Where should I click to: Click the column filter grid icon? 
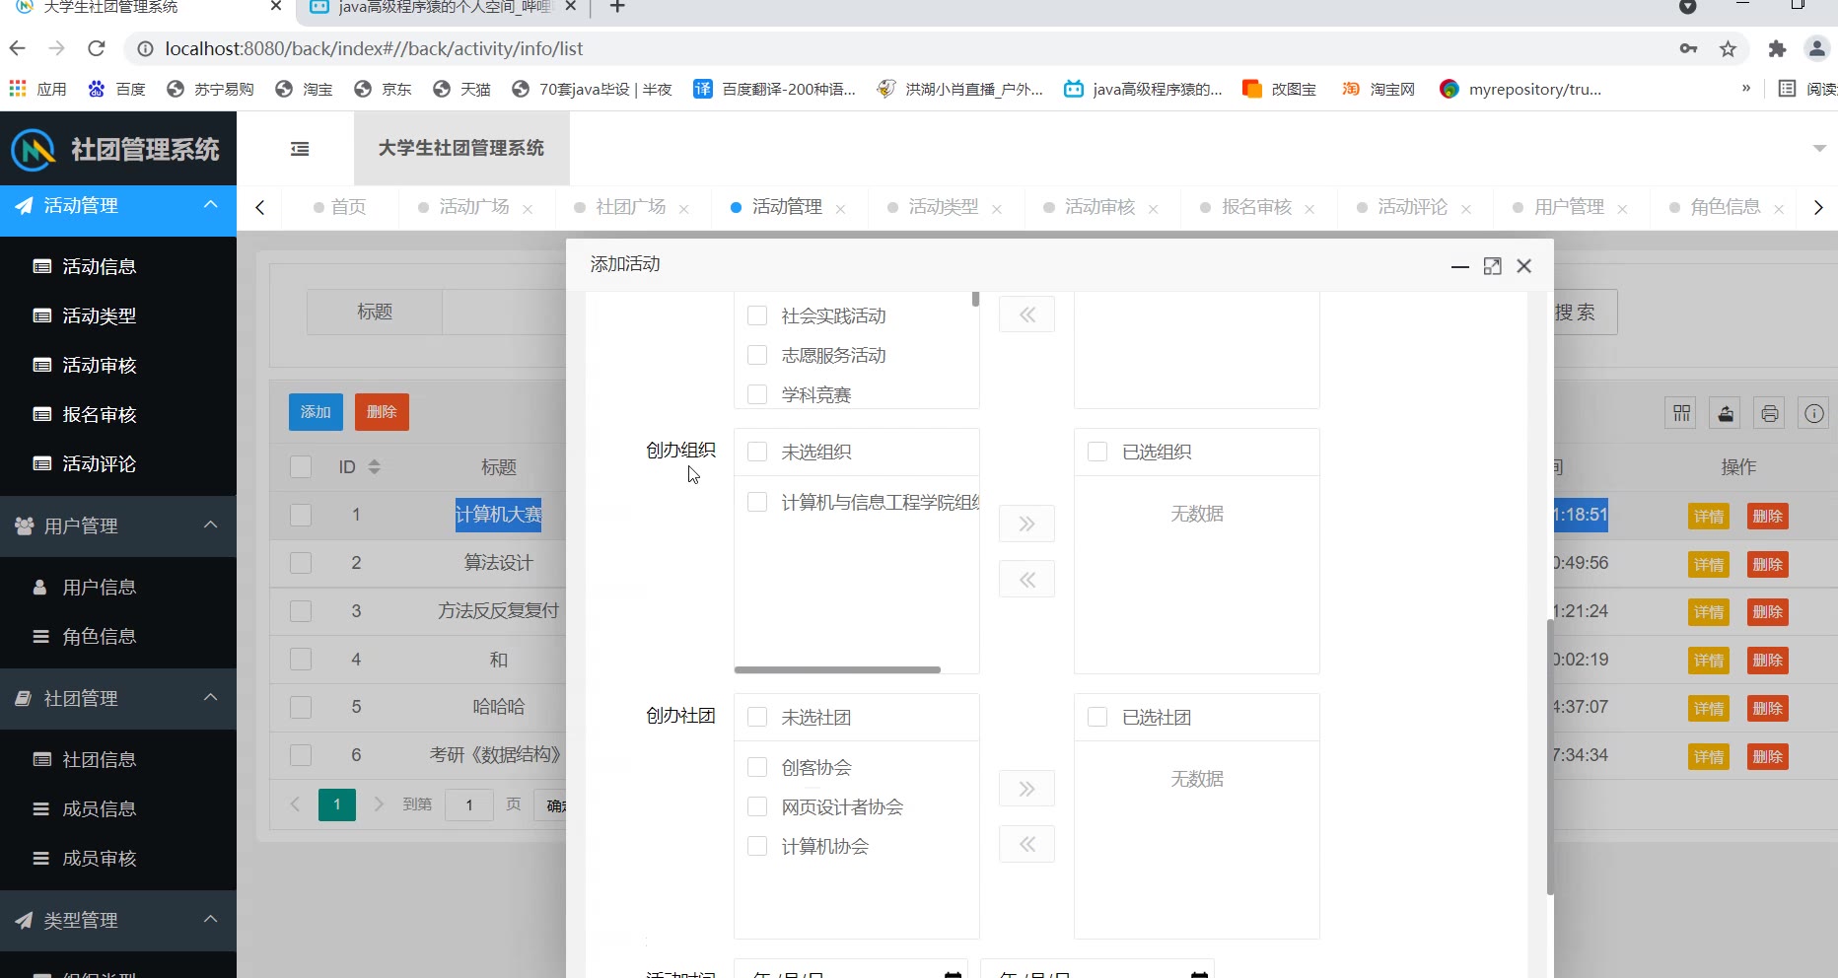[1681, 413]
